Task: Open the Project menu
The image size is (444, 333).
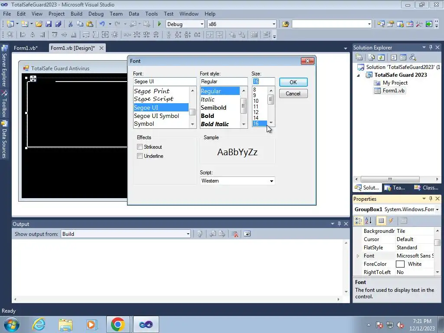Action: (x=56, y=13)
